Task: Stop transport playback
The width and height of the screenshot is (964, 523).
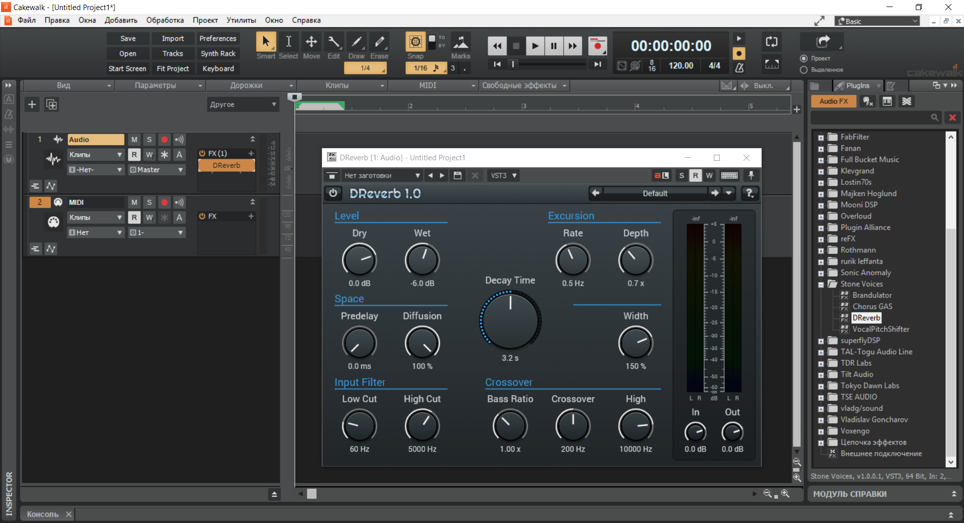Action: [516, 46]
